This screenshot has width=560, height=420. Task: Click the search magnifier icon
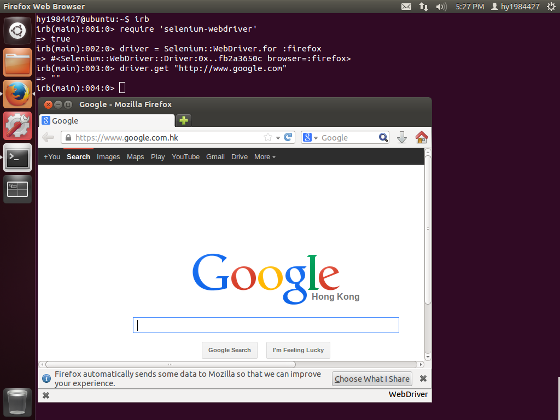pyautogui.click(x=383, y=137)
